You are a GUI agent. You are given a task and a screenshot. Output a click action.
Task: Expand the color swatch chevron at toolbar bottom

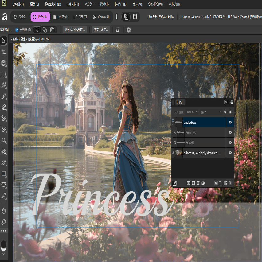pyautogui.click(x=3, y=254)
